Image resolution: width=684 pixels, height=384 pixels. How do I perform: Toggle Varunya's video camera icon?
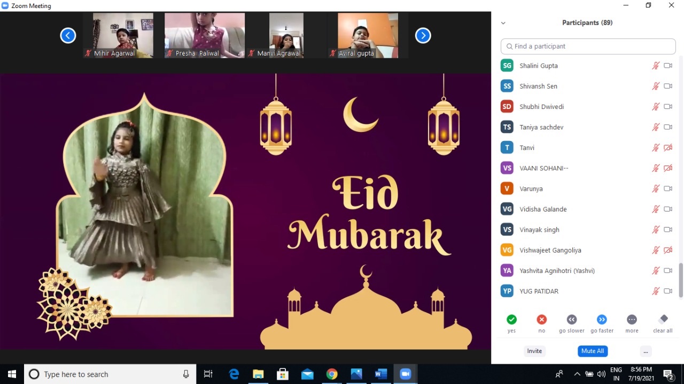coord(668,189)
